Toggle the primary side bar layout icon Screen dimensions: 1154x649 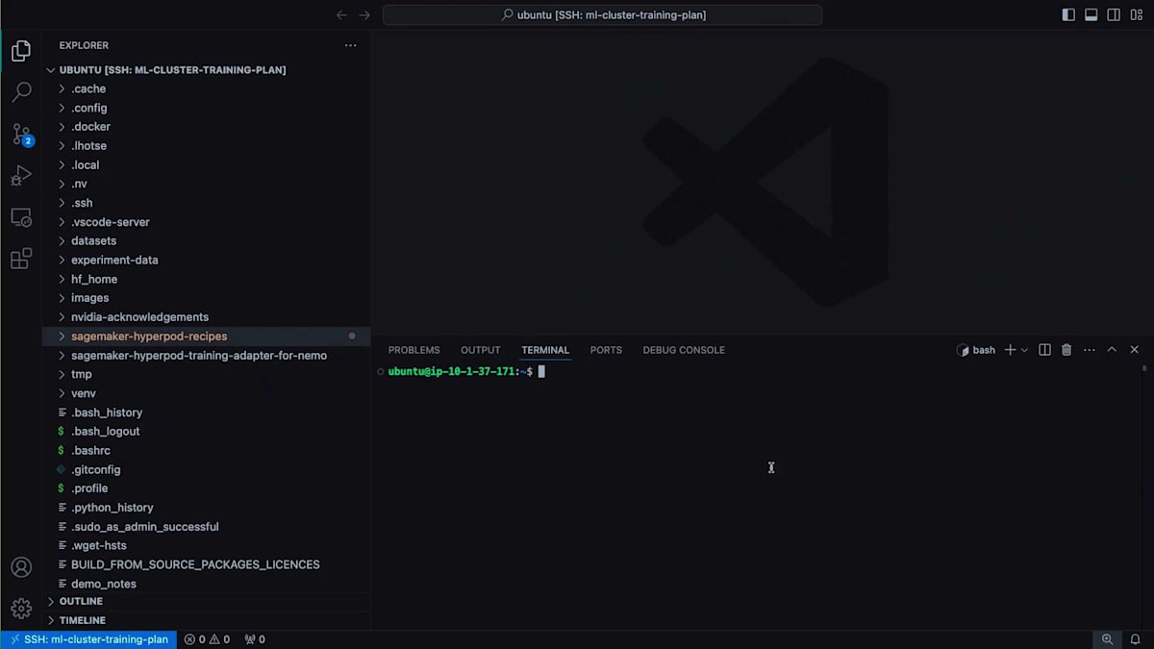coord(1068,14)
